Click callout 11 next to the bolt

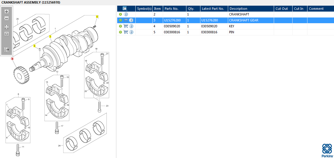pos(23,147)
